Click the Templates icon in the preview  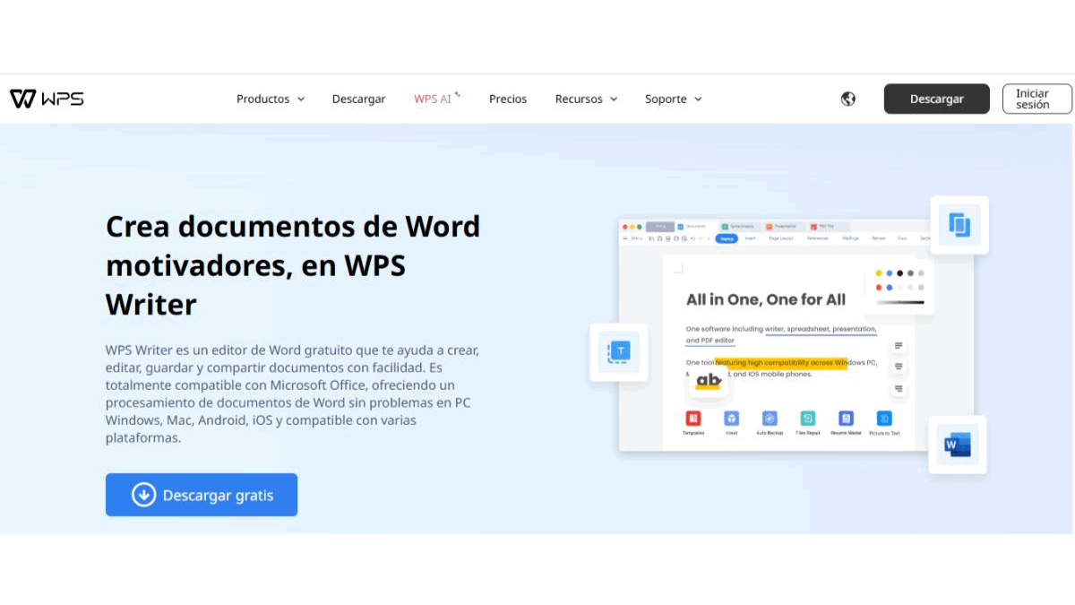pyautogui.click(x=692, y=419)
